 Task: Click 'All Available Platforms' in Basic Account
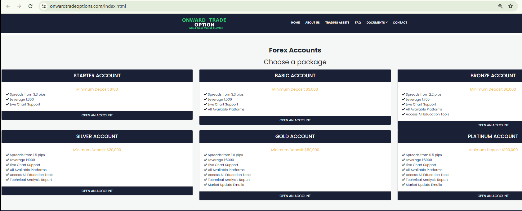click(x=226, y=110)
